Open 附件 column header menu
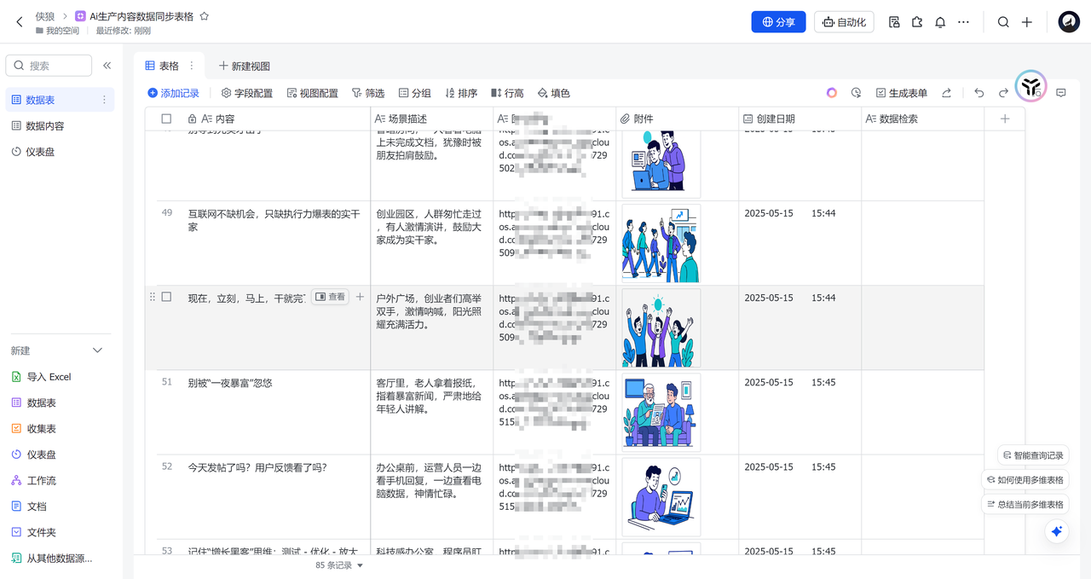This screenshot has width=1091, height=579. click(x=678, y=119)
